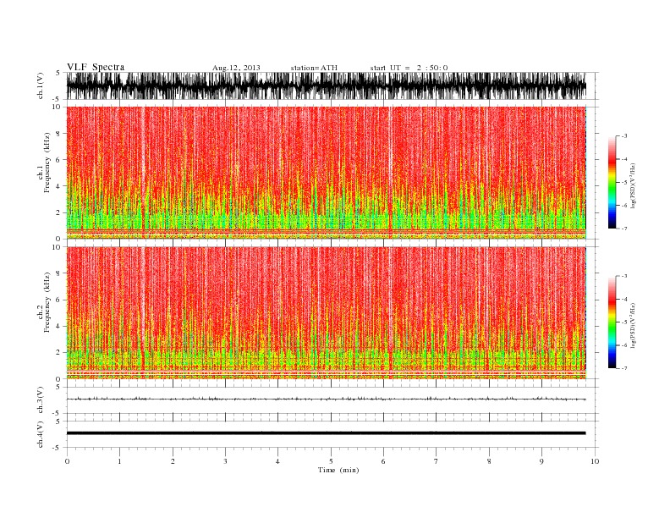Click the ch.2 colorbar "log(PSD)(V²/Hz)" label
Image resolution: width=670 pixels, height=518 pixels.
[x=633, y=325]
